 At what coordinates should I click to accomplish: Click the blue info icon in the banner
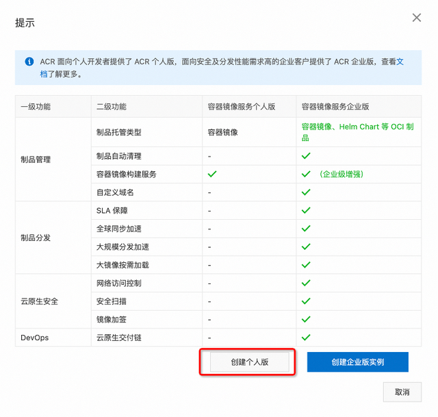[x=29, y=62]
